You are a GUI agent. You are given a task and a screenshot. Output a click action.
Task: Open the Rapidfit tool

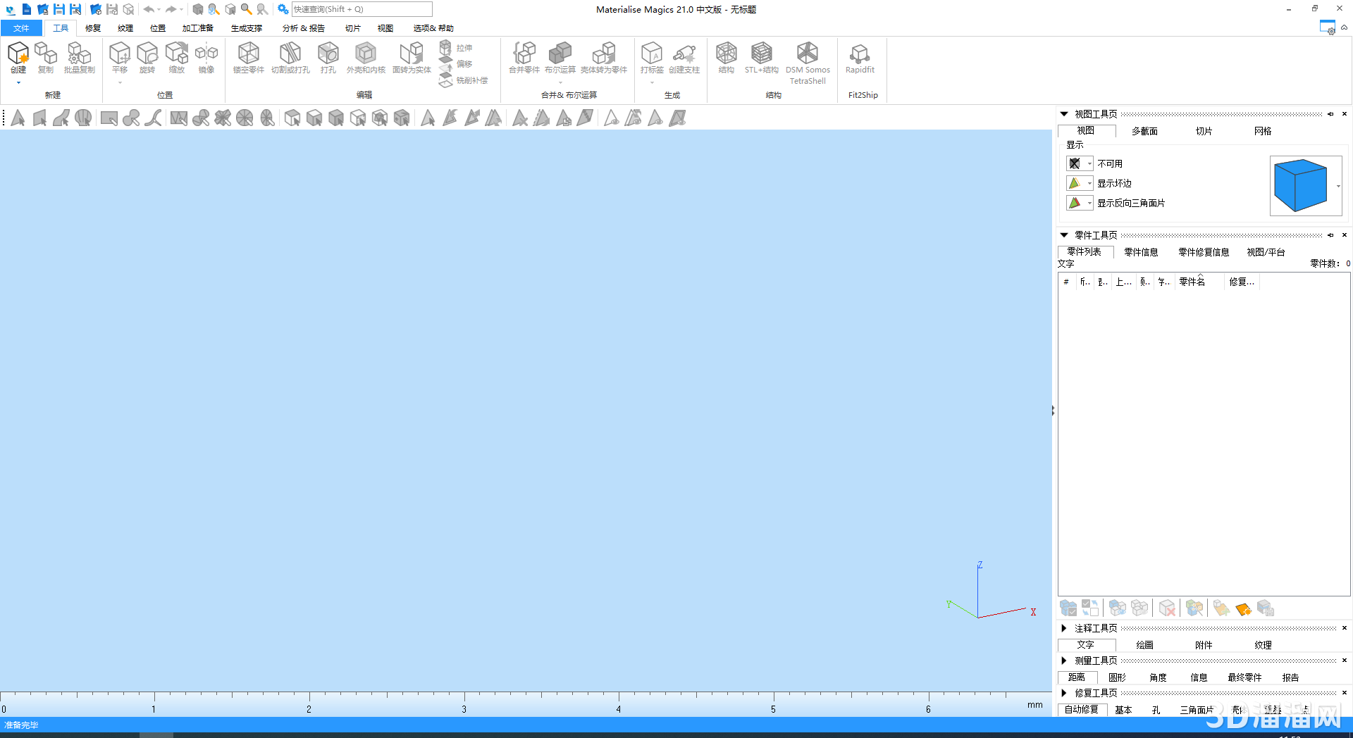[x=860, y=55]
